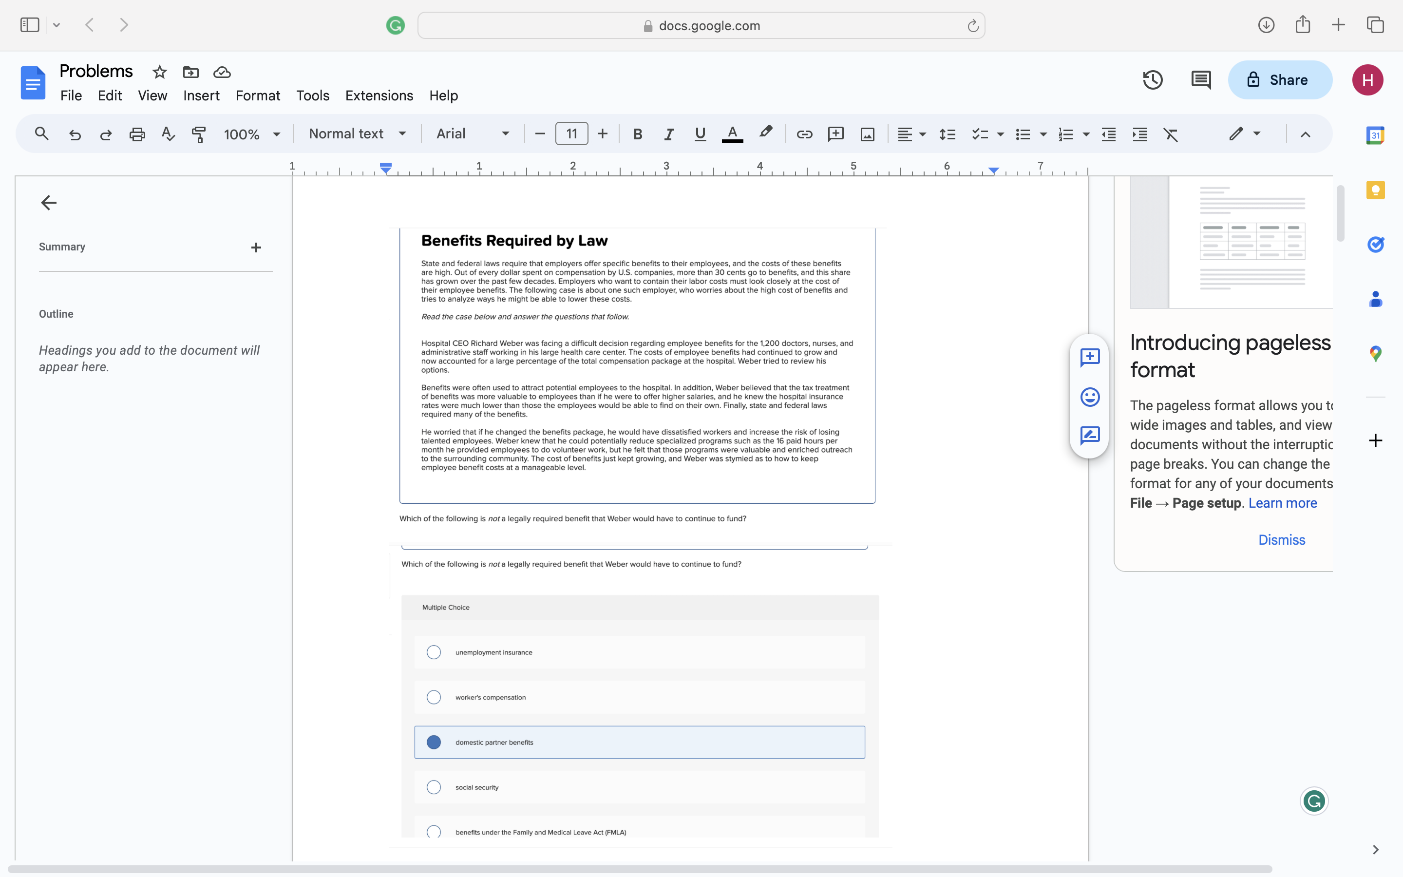The width and height of the screenshot is (1403, 877).
Task: Select the social security answer
Action: [433, 786]
